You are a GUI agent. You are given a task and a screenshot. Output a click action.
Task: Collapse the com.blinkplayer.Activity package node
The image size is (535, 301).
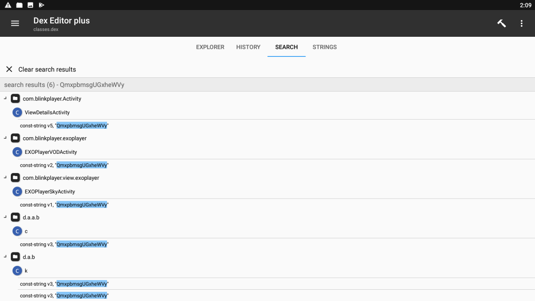coord(5,98)
